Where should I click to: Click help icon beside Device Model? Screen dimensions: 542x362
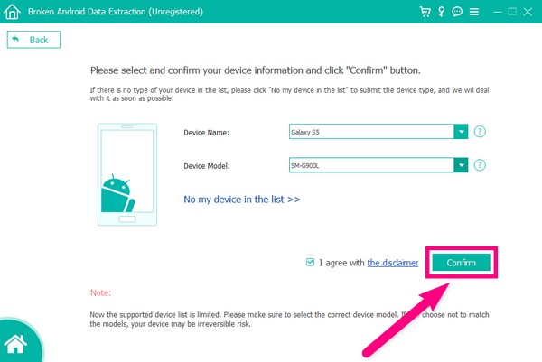(x=480, y=165)
